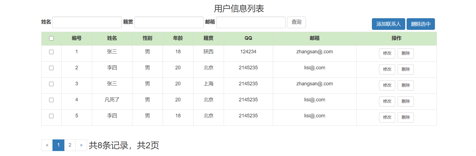
Task: Delete user 2 李四 using 删除 button
Action: click(406, 69)
